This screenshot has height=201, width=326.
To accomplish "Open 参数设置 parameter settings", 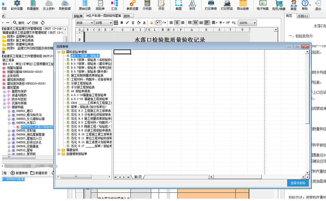I will click(132, 5).
